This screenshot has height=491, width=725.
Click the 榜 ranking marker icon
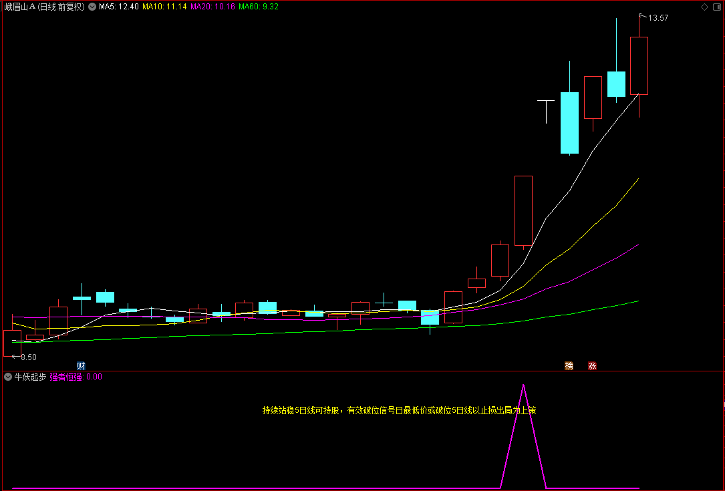click(569, 365)
